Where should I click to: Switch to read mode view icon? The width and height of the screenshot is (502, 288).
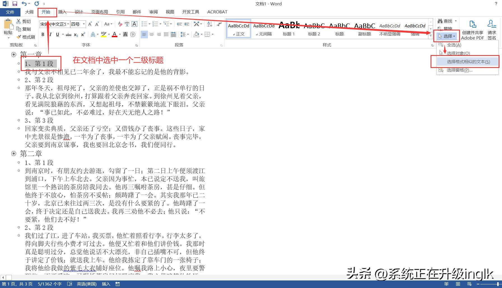click(446, 284)
